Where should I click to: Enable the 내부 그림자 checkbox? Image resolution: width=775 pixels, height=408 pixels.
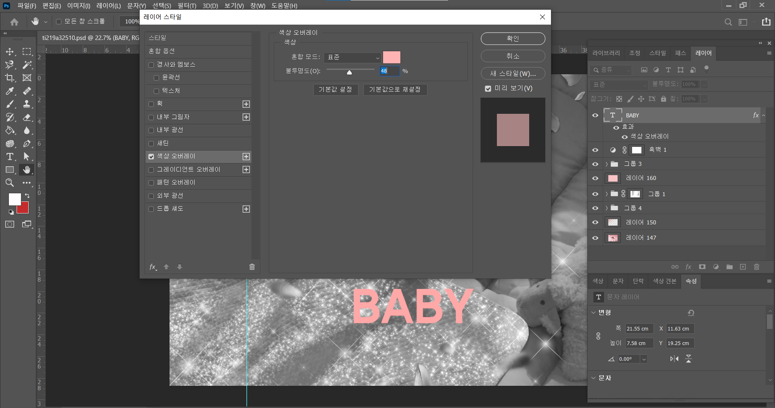point(151,117)
